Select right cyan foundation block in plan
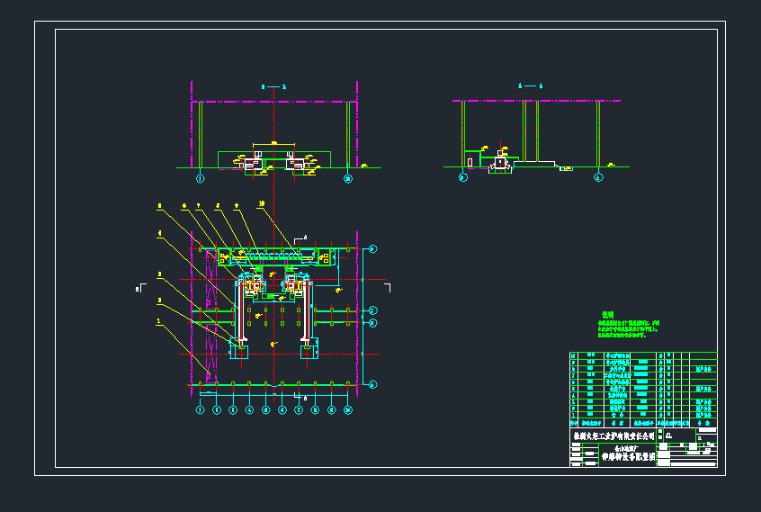The image size is (761, 512). pyautogui.click(x=309, y=352)
